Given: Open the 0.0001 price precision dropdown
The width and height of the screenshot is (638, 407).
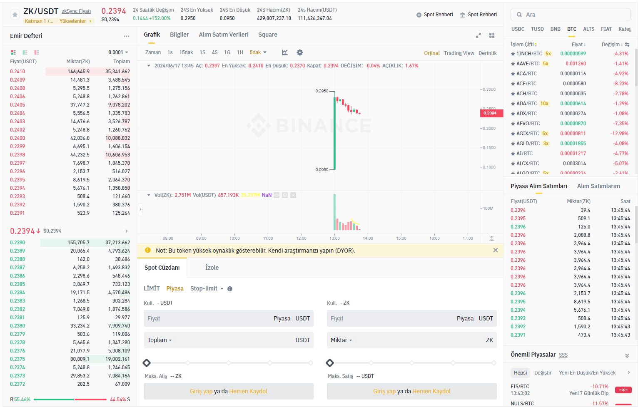Looking at the screenshot, I should click(118, 52).
